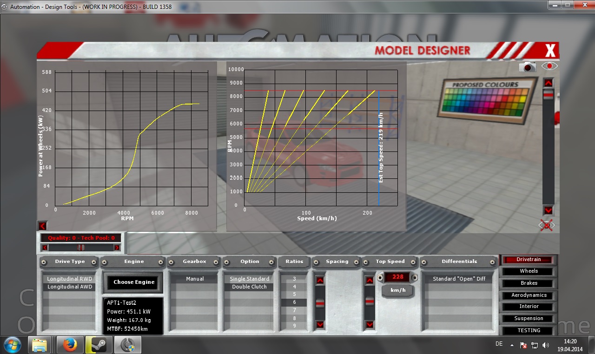
Task: Click the Top Speed slider down arrow
Action: [370, 324]
